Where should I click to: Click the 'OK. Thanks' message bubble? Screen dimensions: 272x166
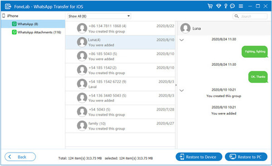[258, 77]
